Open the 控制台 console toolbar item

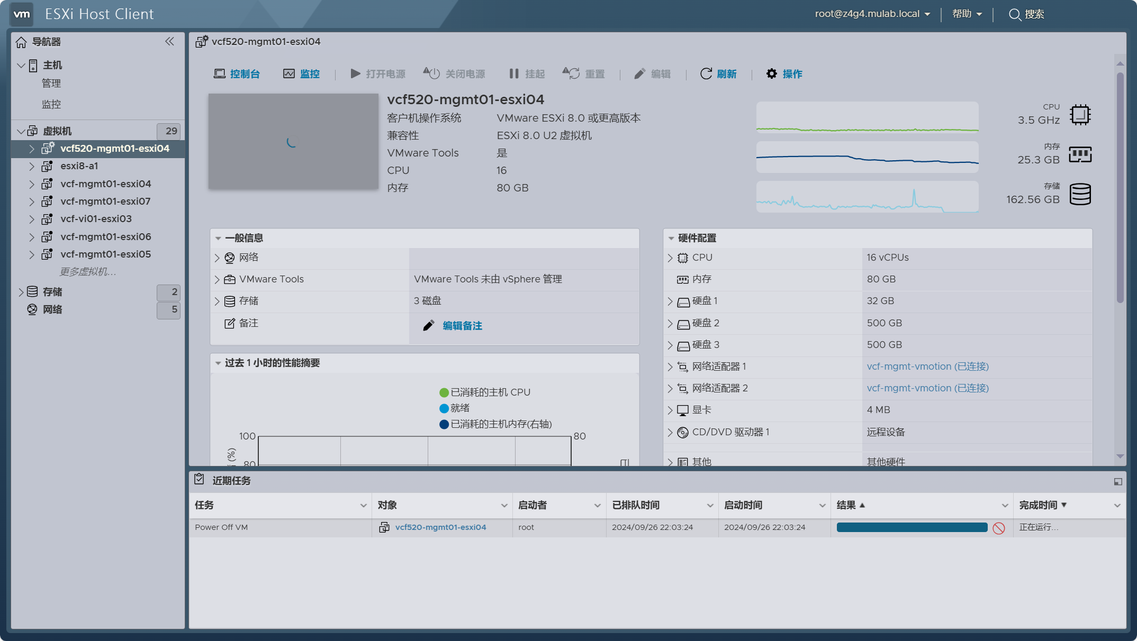click(237, 74)
